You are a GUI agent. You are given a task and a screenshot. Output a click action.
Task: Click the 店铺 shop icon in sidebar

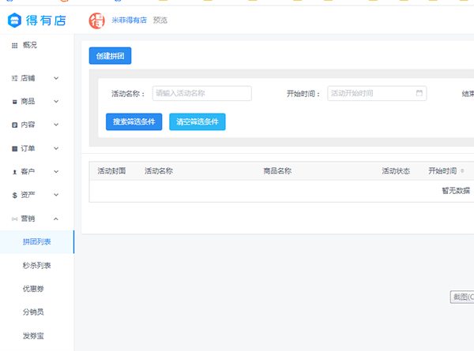coord(14,79)
